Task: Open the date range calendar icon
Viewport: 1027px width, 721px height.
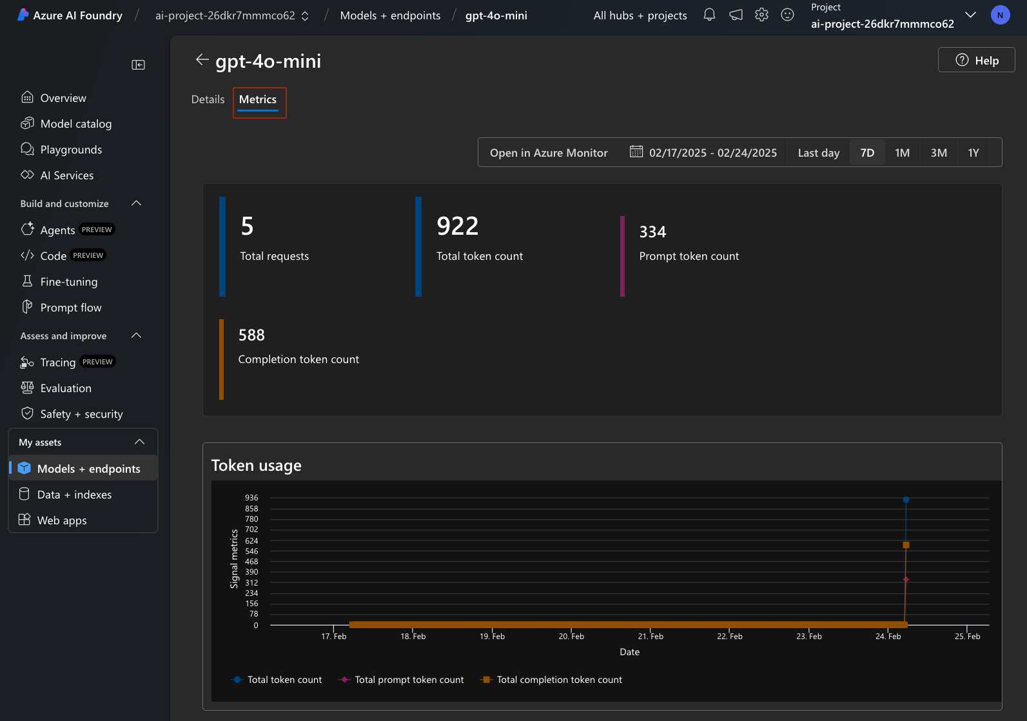Action: pos(636,152)
